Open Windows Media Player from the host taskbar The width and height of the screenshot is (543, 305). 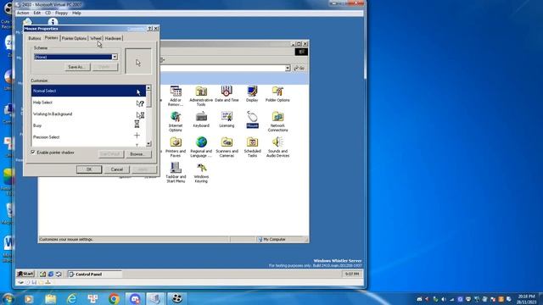click(x=29, y=298)
